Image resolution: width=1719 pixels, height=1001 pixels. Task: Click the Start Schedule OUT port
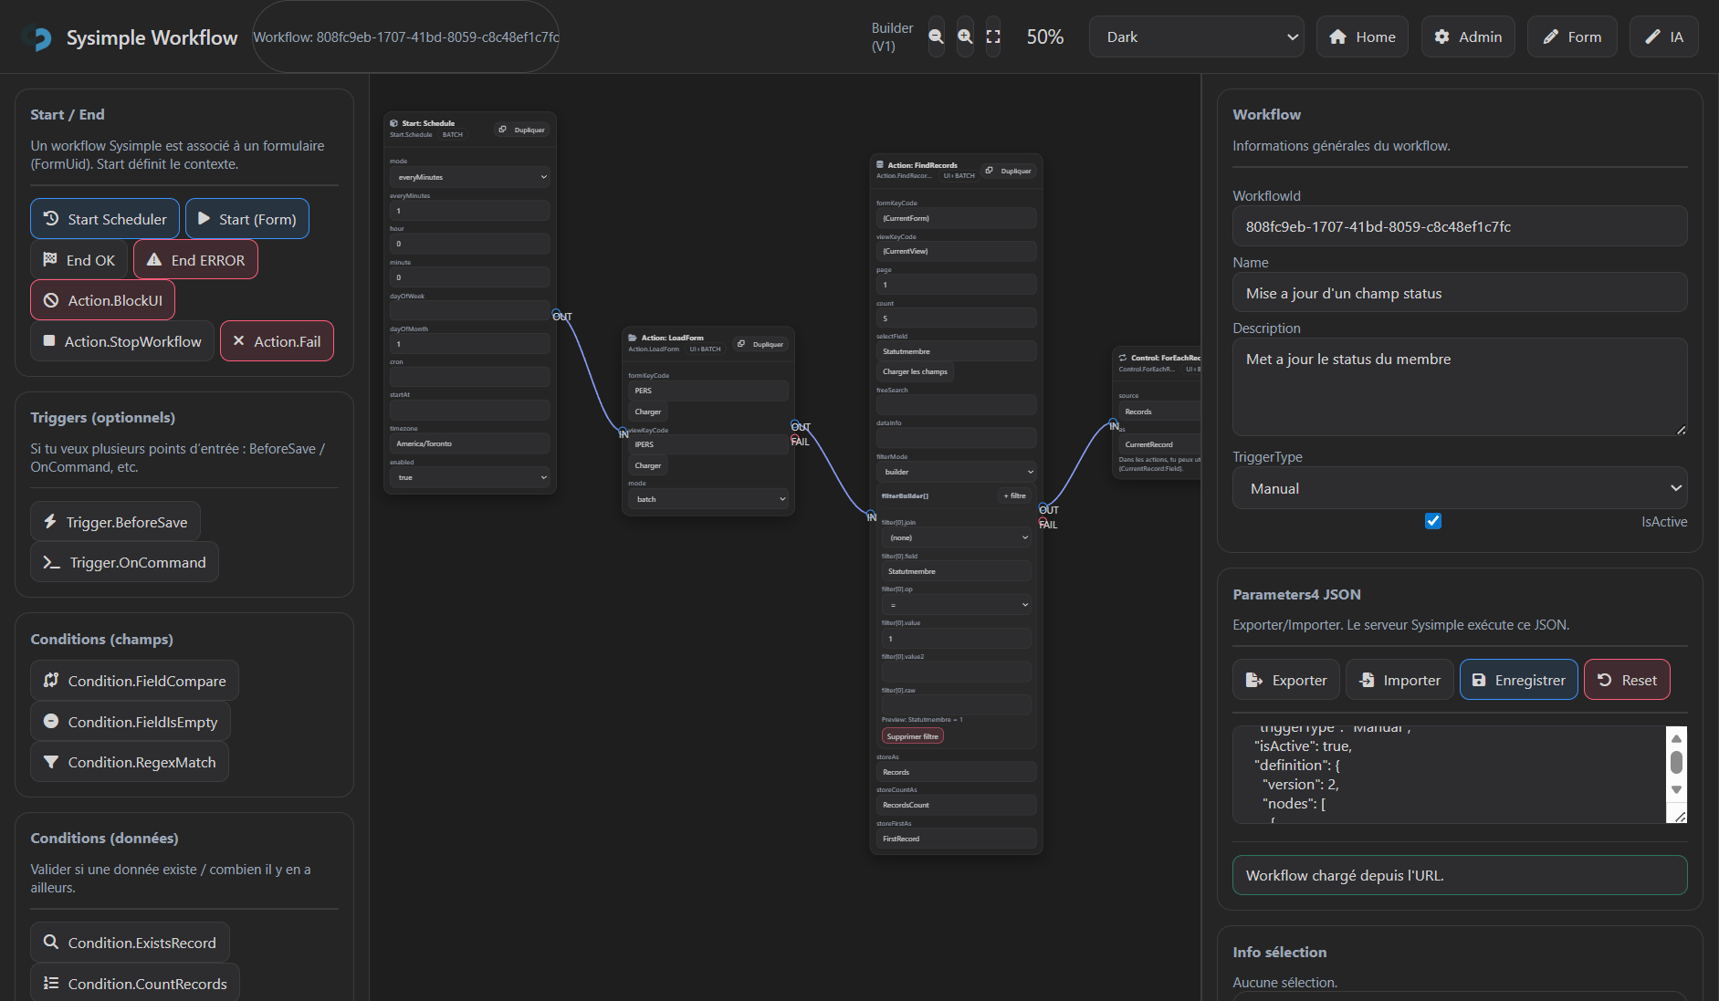click(557, 315)
